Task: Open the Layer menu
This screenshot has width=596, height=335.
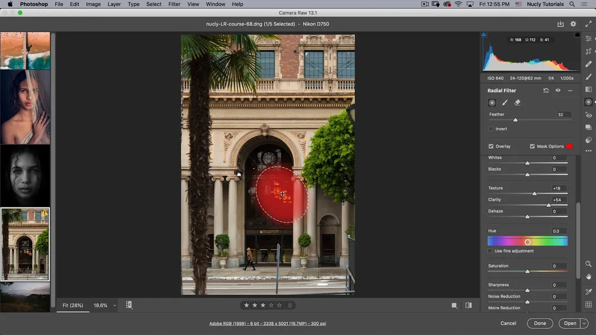Action: click(x=114, y=4)
